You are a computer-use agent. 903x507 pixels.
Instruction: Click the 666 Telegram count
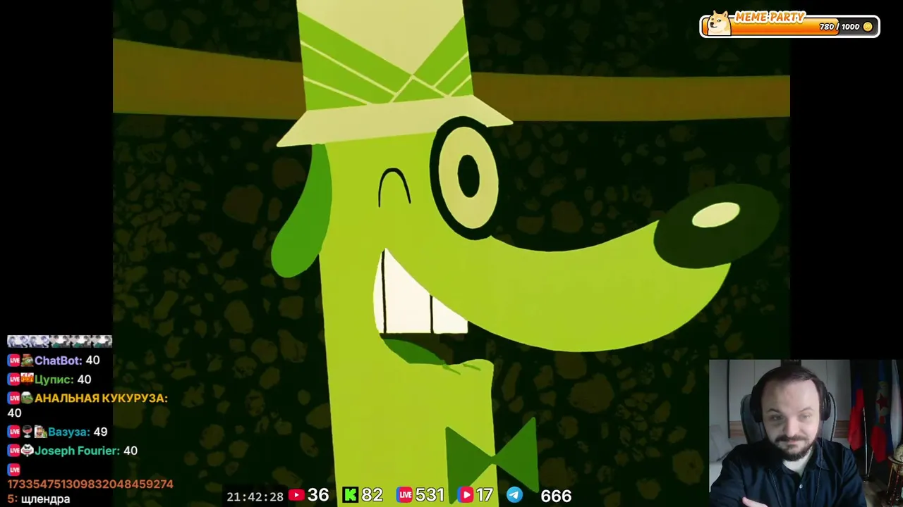[556, 496]
